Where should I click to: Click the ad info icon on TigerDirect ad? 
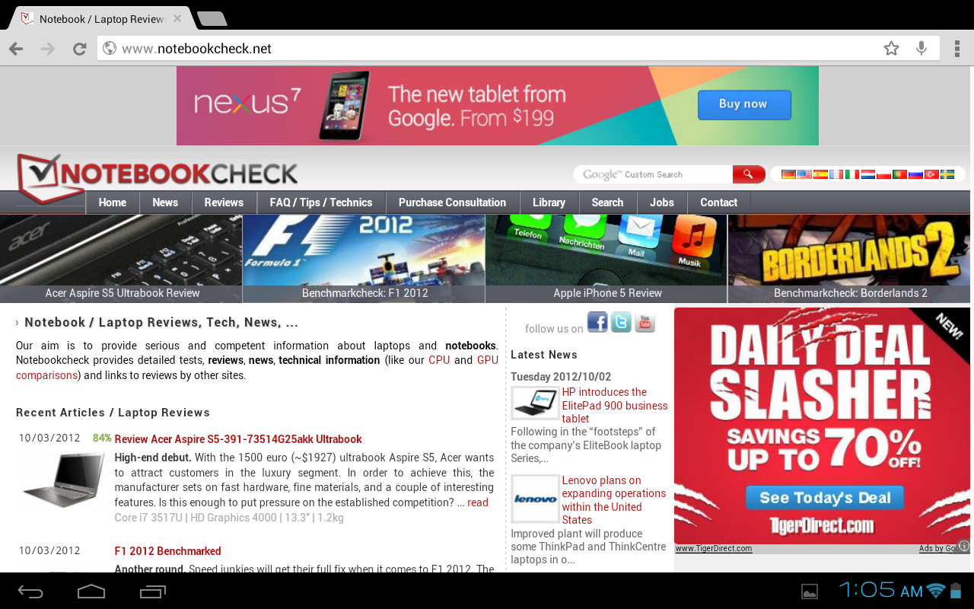pos(963,547)
